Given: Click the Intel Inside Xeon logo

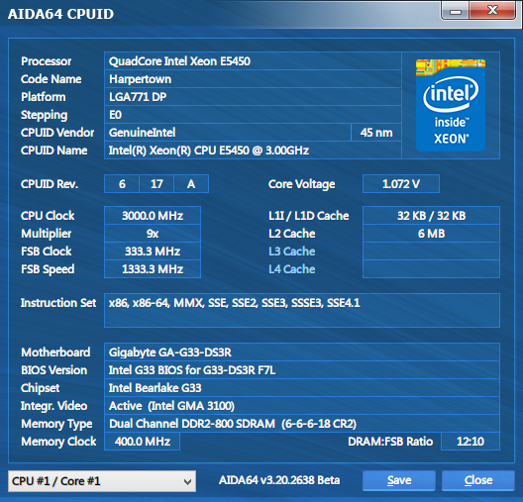Looking at the screenshot, I should [451, 105].
